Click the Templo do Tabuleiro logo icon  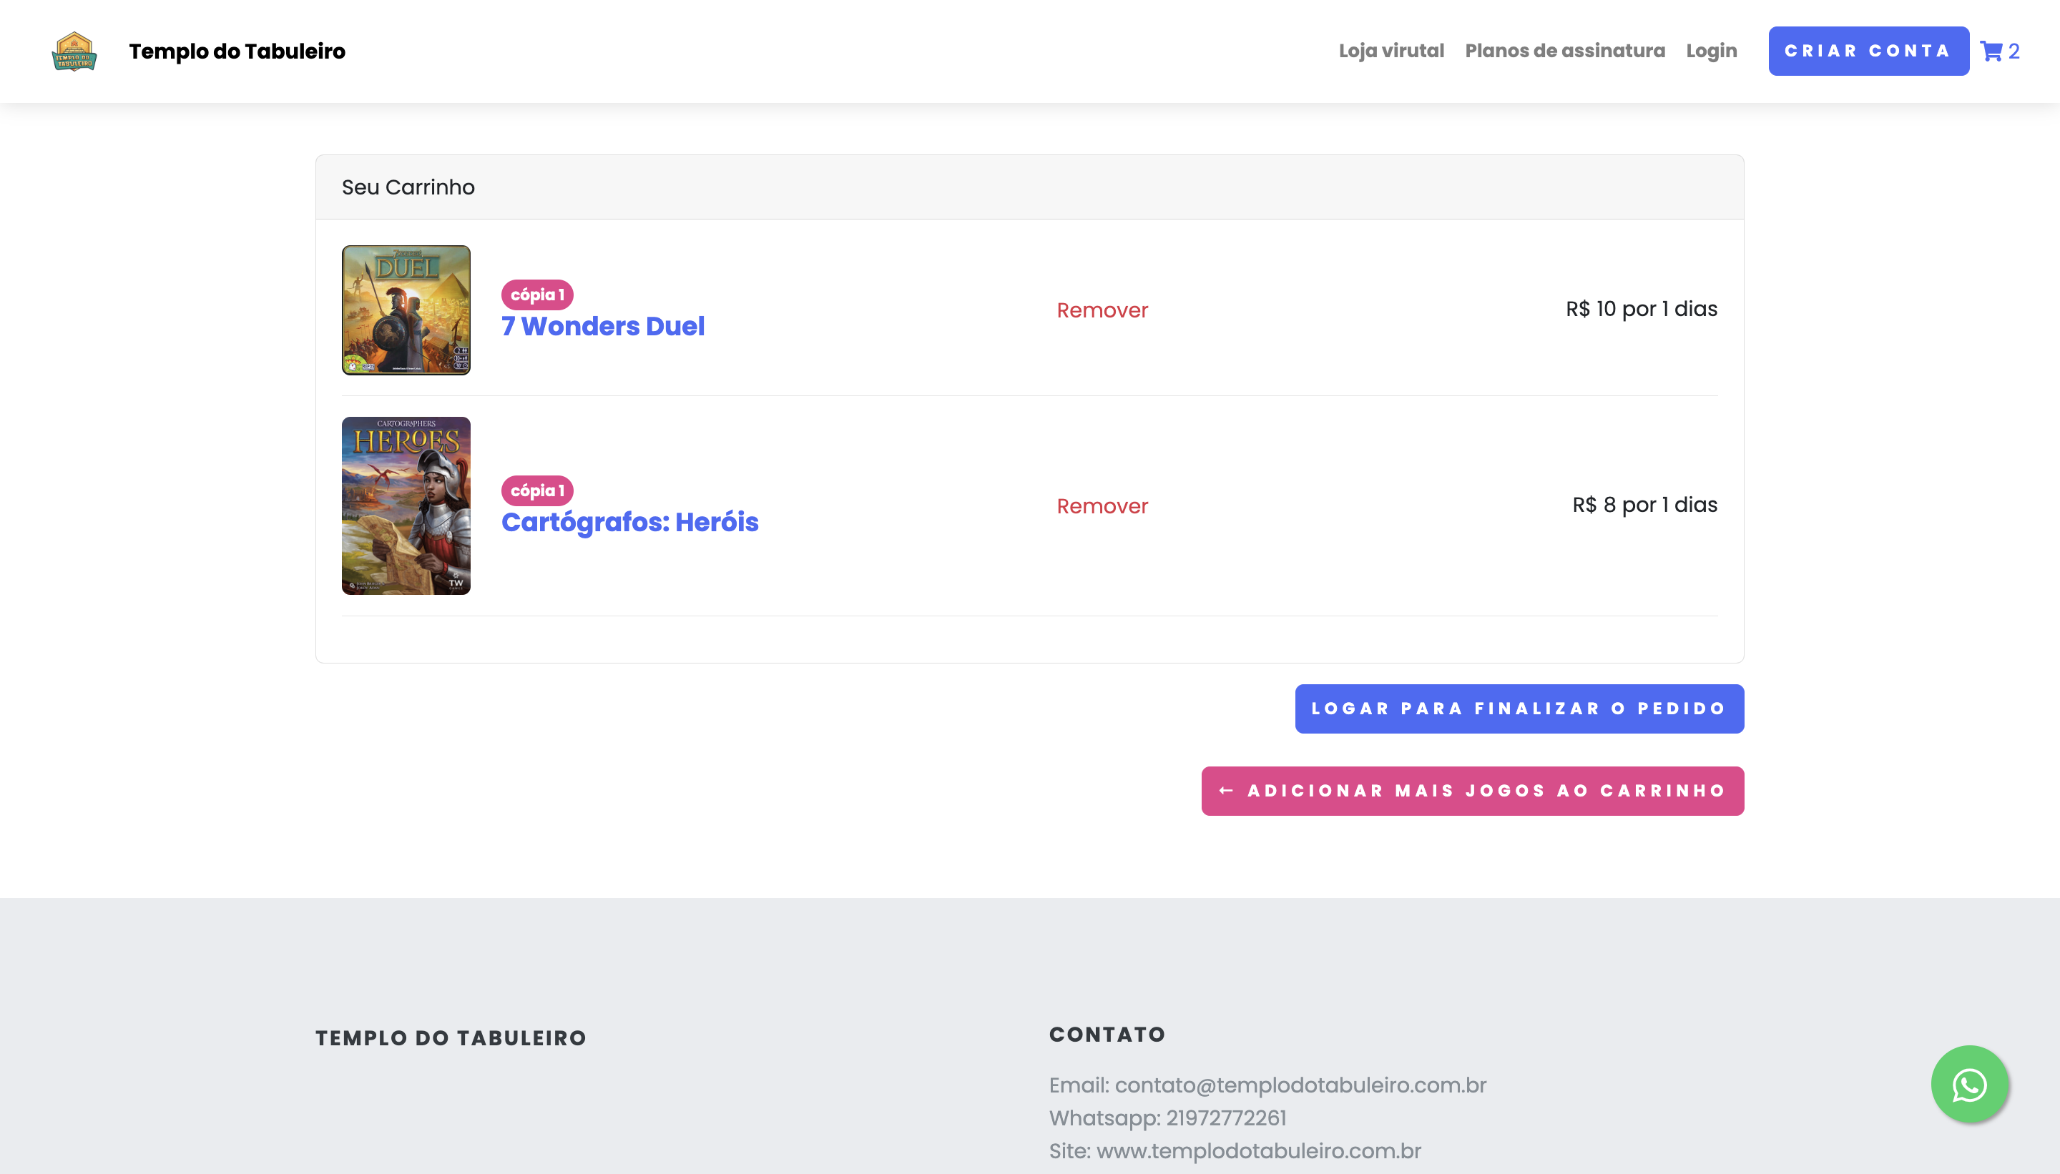point(74,51)
